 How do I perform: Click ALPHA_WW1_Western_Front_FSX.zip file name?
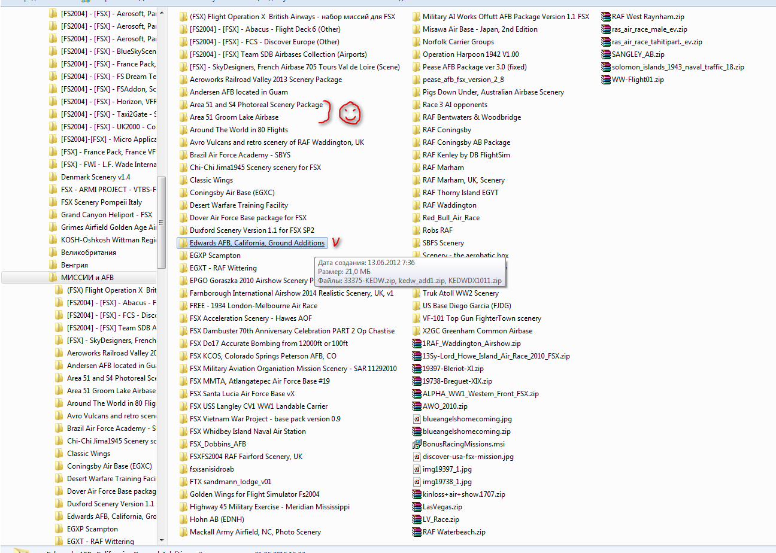click(x=481, y=394)
